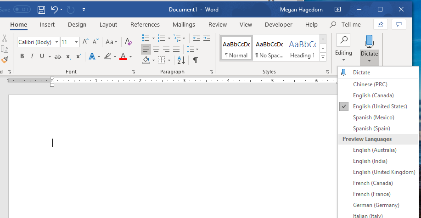Toggle the AutoSave switch
The image size is (421, 218).
click(x=21, y=9)
